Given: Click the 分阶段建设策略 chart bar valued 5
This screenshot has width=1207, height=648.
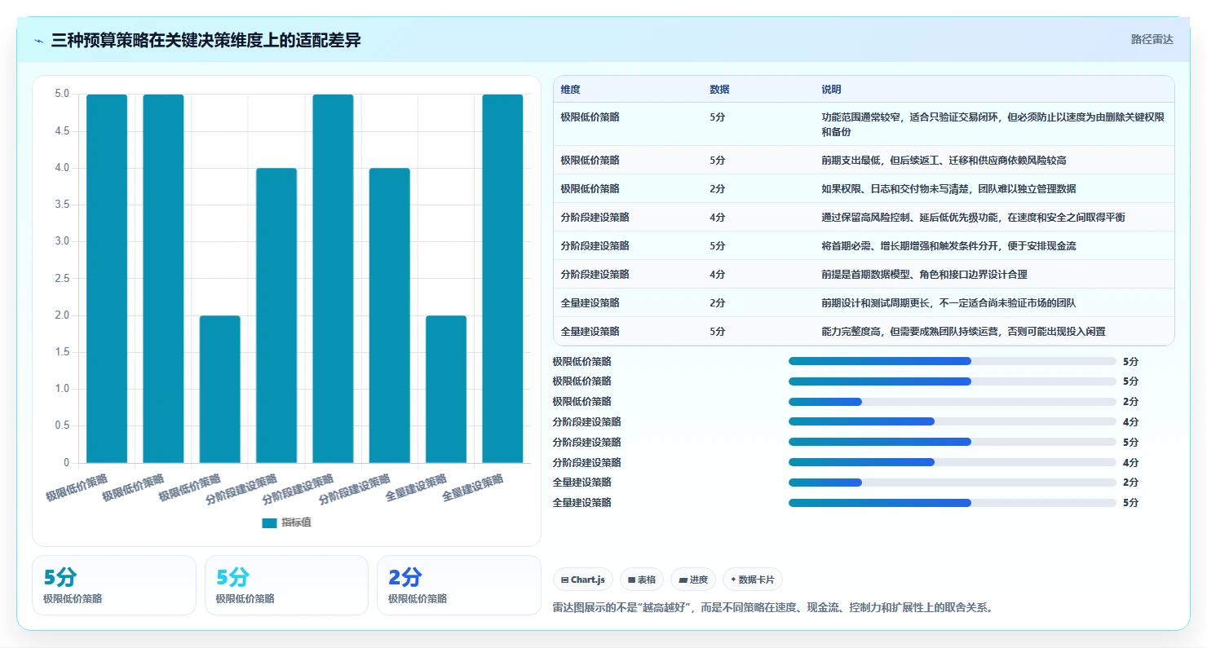Looking at the screenshot, I should [x=333, y=279].
